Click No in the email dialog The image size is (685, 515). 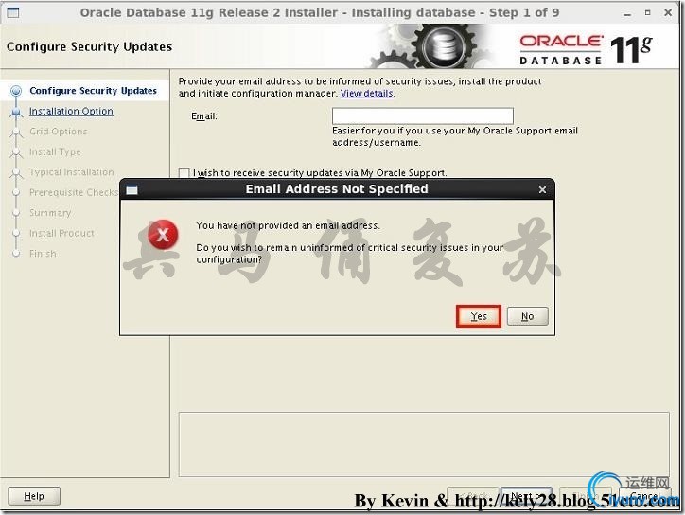(527, 316)
